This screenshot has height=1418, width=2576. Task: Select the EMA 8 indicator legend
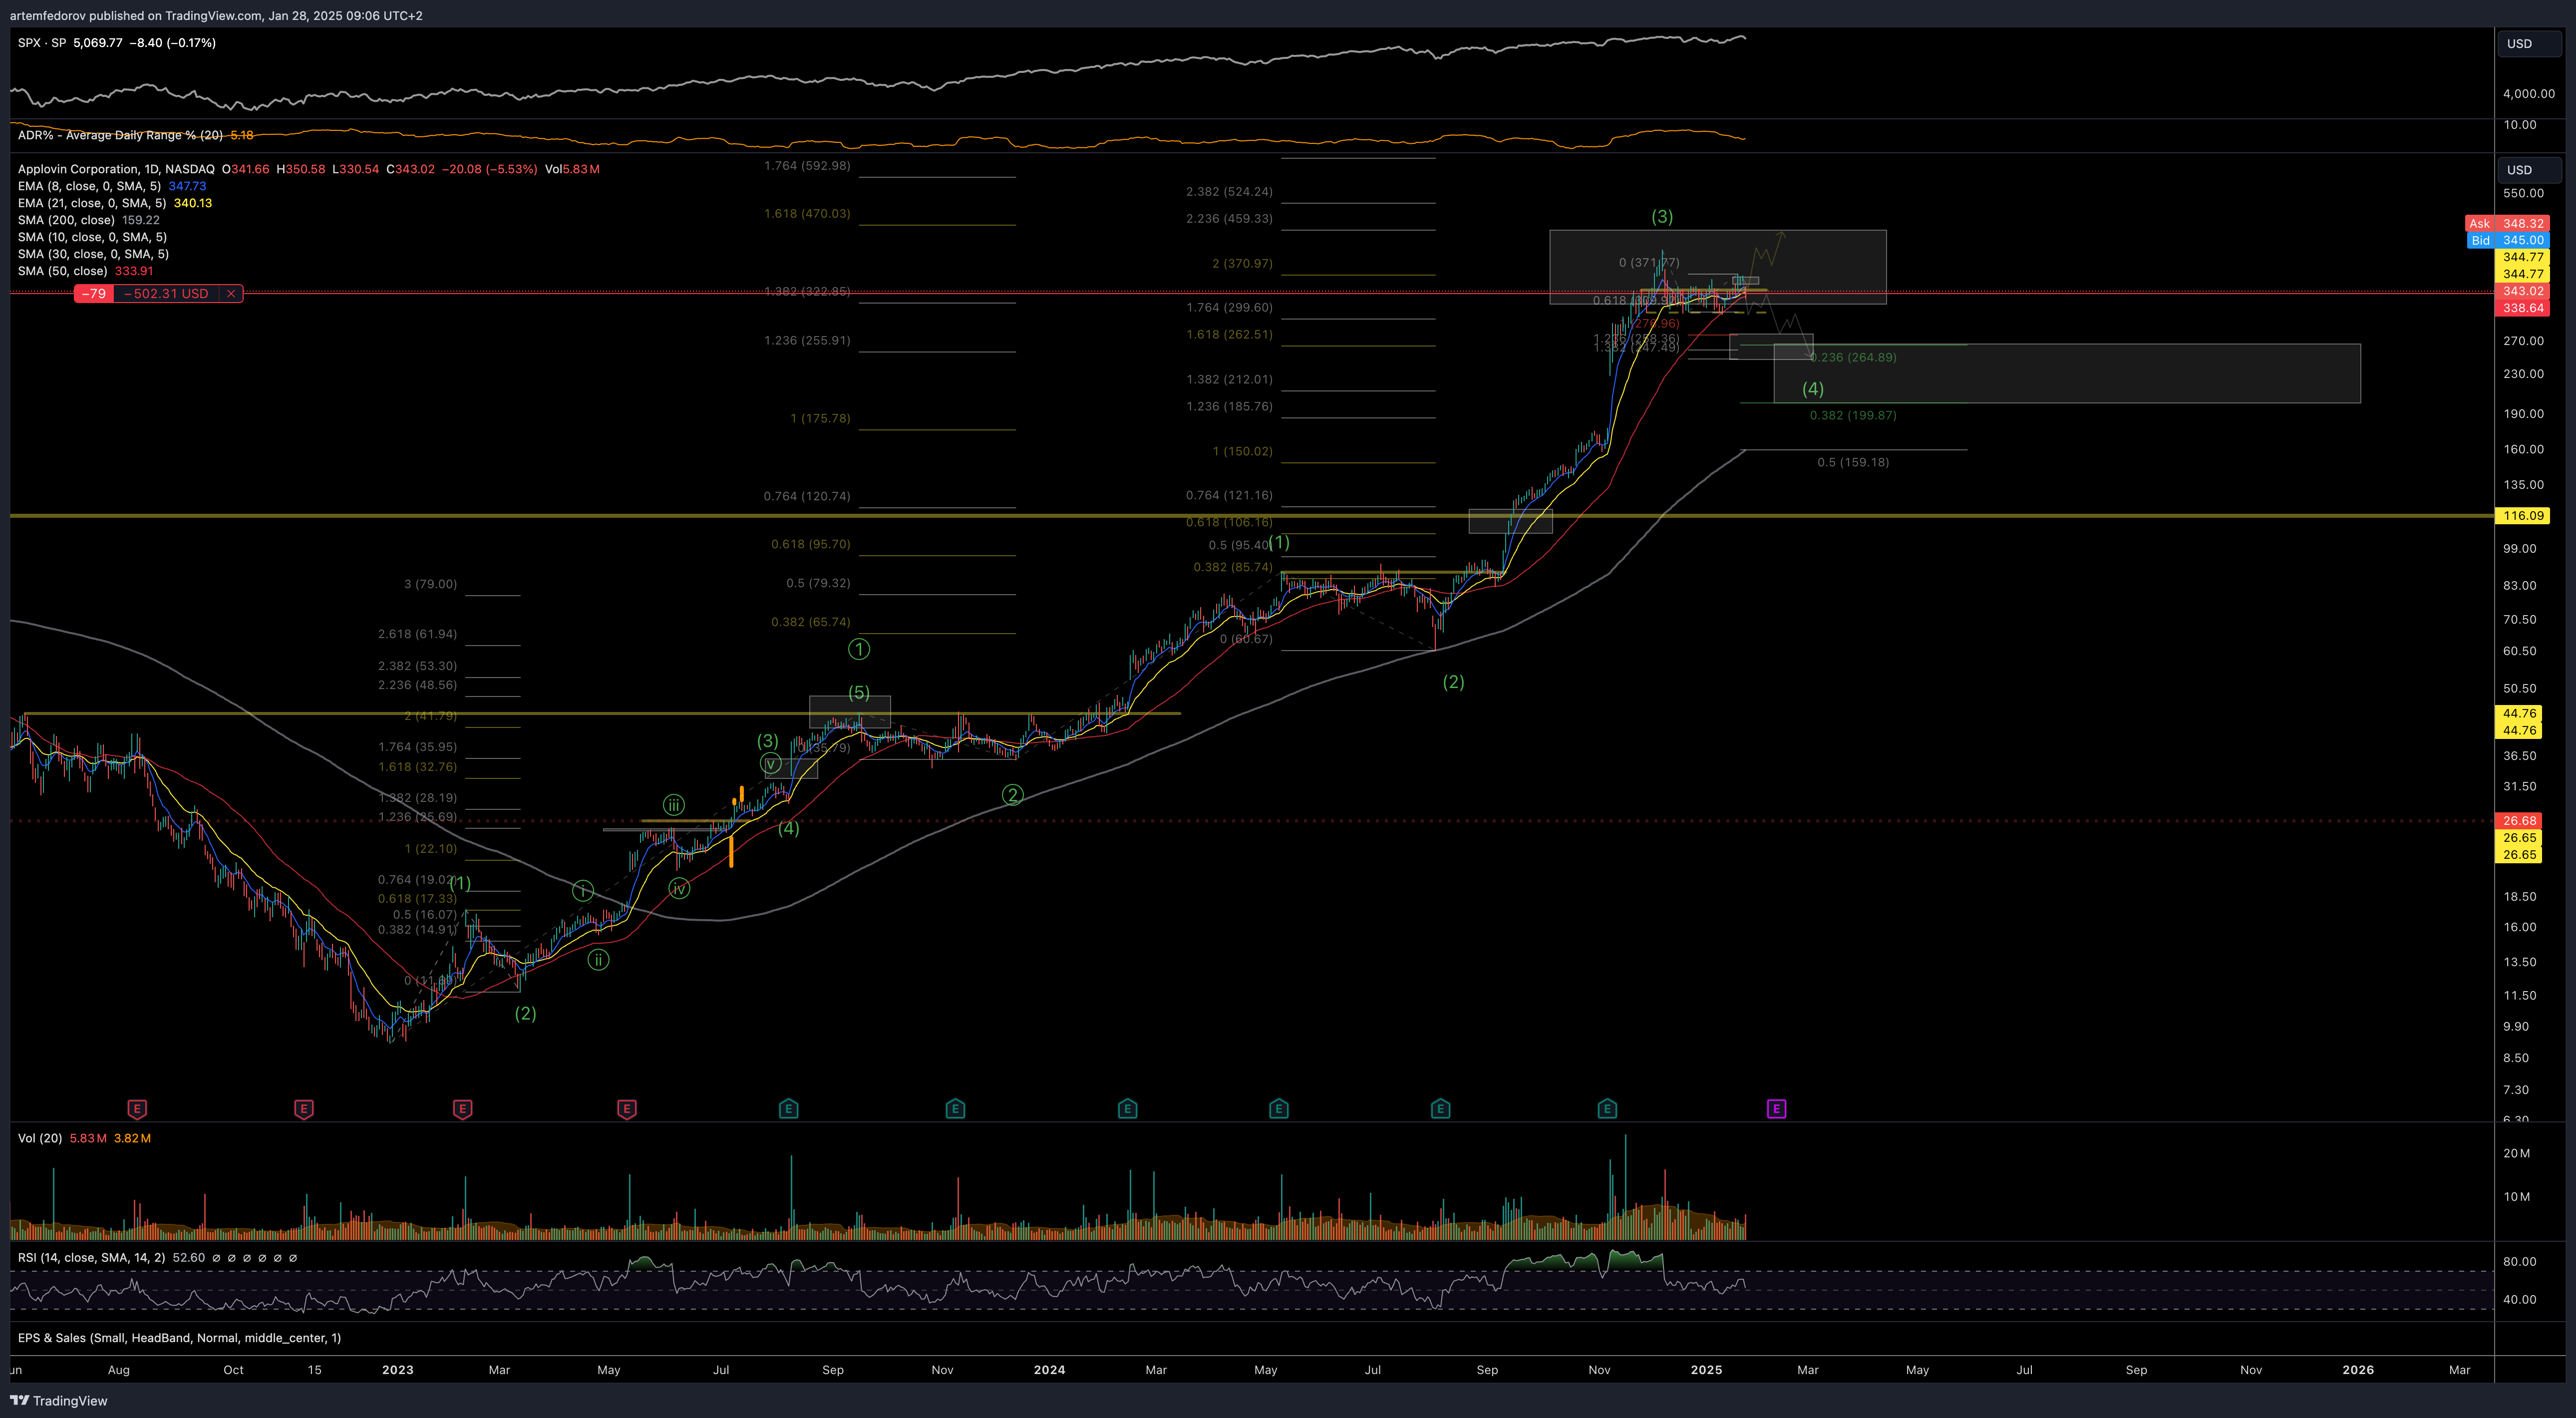point(89,186)
